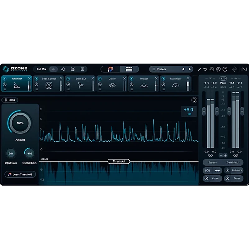Click the +6.0 dB gain readout
This screenshot has height=249, width=249.
190,111
